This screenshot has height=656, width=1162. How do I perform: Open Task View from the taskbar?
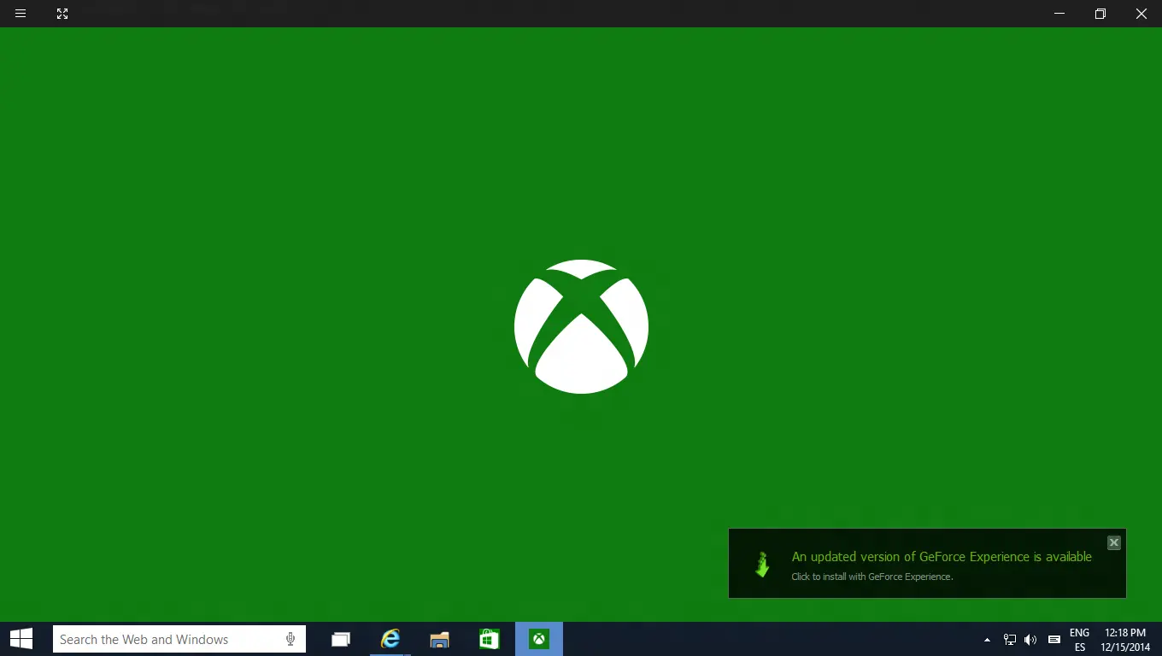340,639
